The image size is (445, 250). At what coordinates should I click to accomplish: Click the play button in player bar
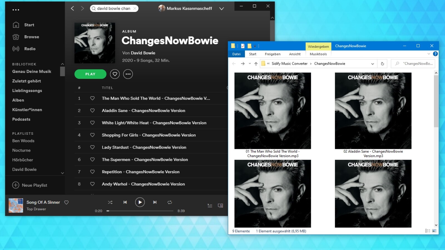click(x=140, y=202)
